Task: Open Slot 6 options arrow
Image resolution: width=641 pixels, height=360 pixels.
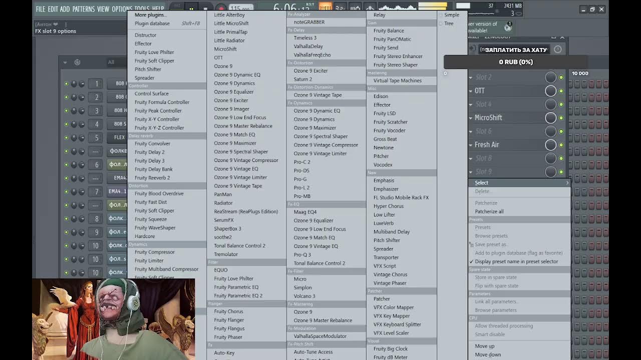Action: point(471,131)
